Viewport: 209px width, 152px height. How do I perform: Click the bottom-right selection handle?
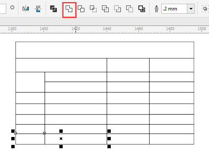(109, 147)
